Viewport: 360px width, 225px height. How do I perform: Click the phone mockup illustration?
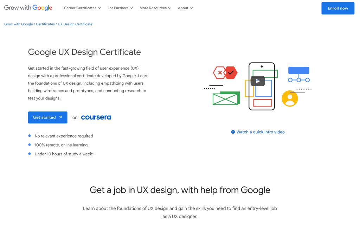tap(262, 102)
